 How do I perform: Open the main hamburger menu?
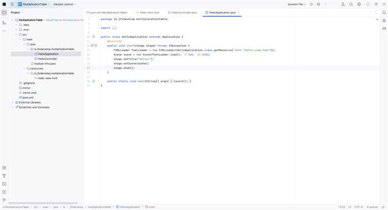click(12, 4)
